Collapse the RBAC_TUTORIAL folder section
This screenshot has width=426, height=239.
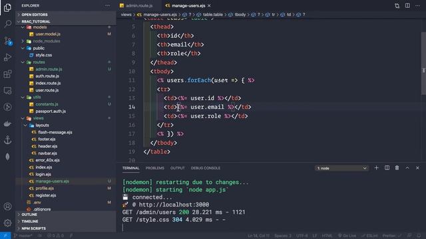66,21
